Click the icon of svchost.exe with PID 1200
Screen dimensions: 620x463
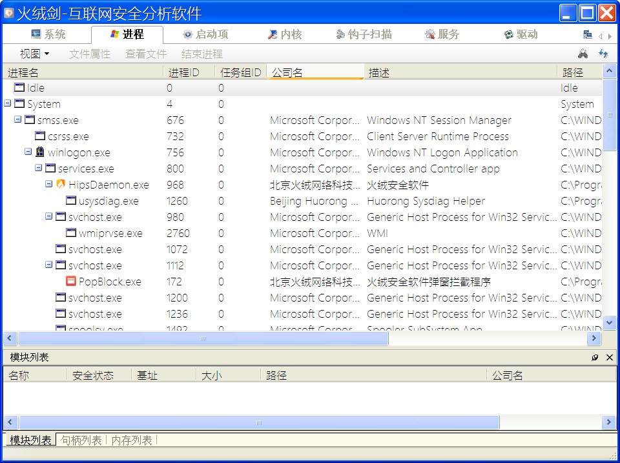coord(61,297)
